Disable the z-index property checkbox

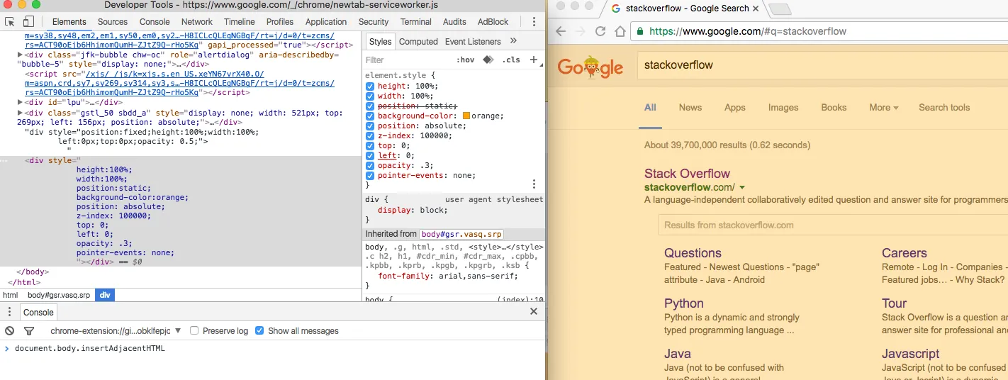(370, 136)
